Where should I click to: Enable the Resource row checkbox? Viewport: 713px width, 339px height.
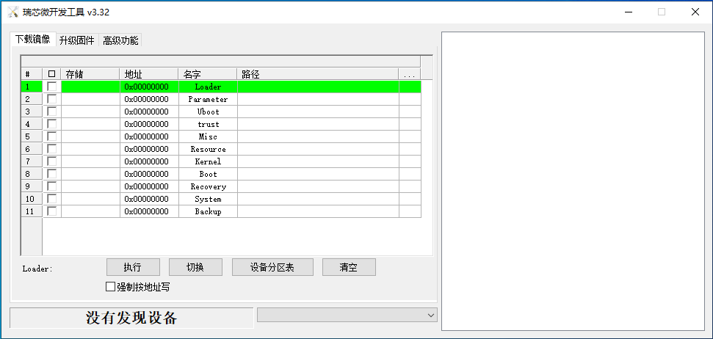(x=52, y=149)
